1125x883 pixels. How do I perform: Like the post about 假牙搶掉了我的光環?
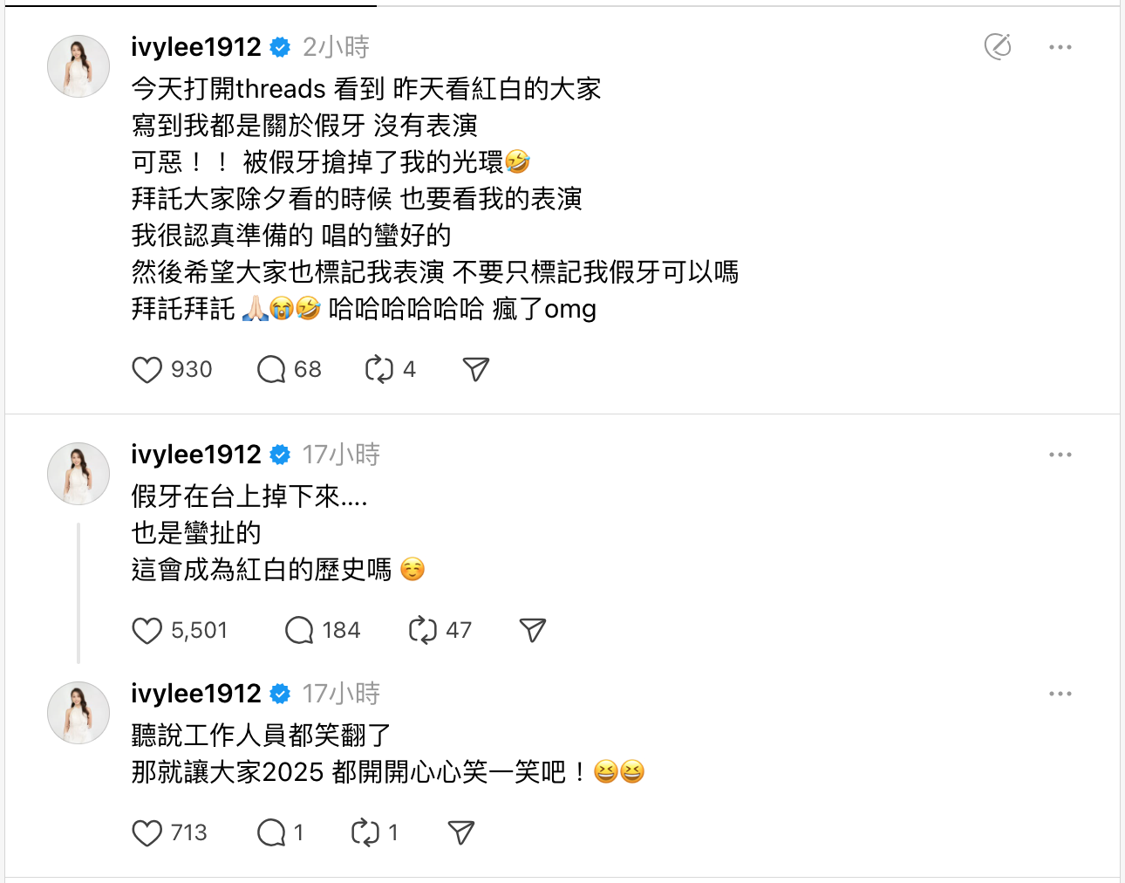click(147, 370)
